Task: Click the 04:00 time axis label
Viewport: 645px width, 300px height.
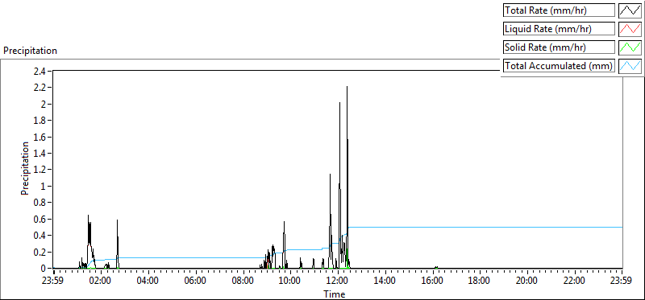Action: pyautogui.click(x=148, y=282)
